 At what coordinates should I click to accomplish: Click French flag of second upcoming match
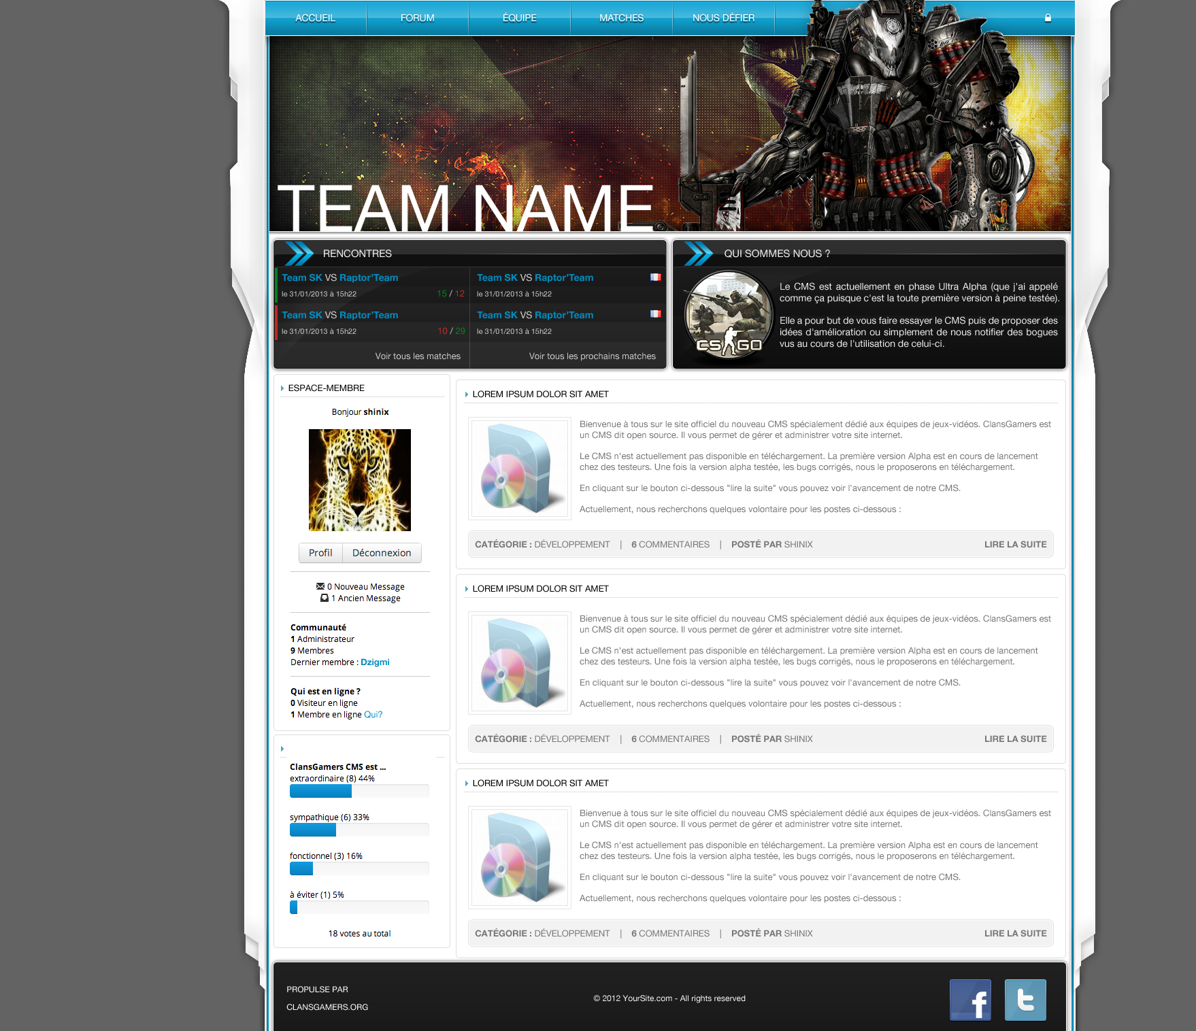(655, 314)
